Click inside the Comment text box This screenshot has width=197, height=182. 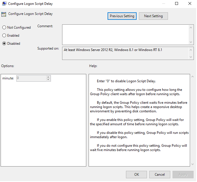[125, 34]
